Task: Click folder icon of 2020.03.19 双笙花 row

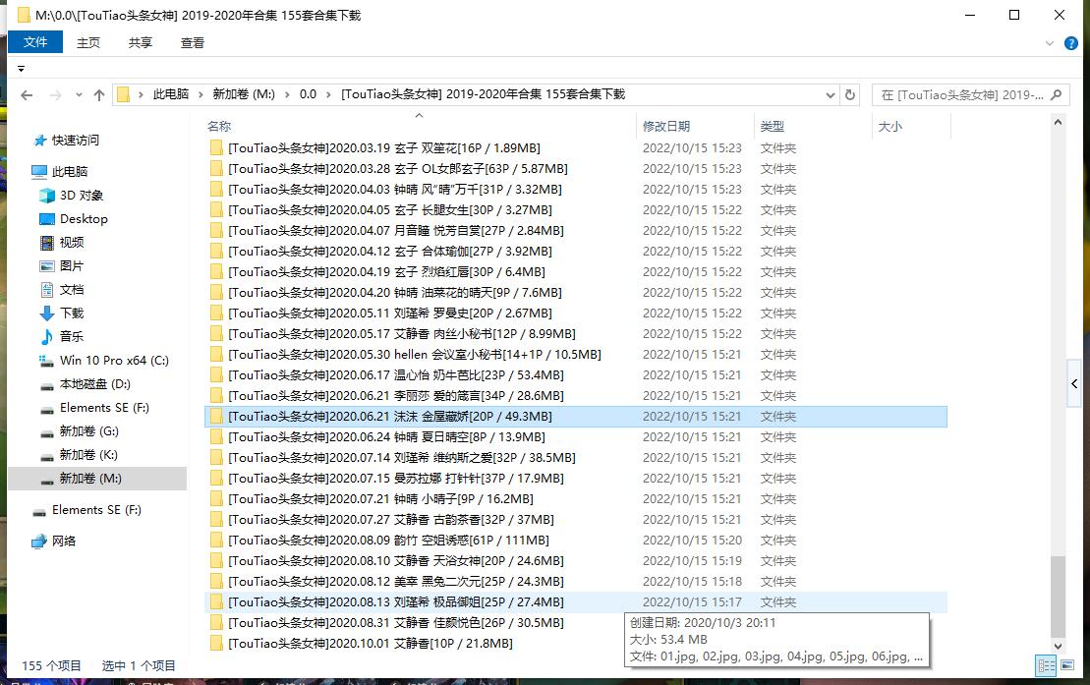Action: [216, 147]
